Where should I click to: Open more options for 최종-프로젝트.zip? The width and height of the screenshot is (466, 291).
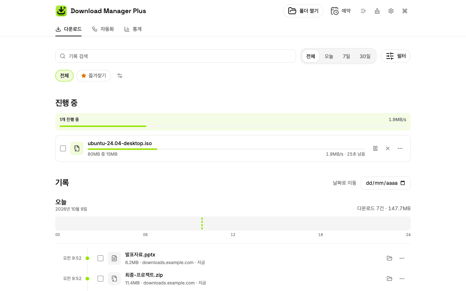click(402, 279)
